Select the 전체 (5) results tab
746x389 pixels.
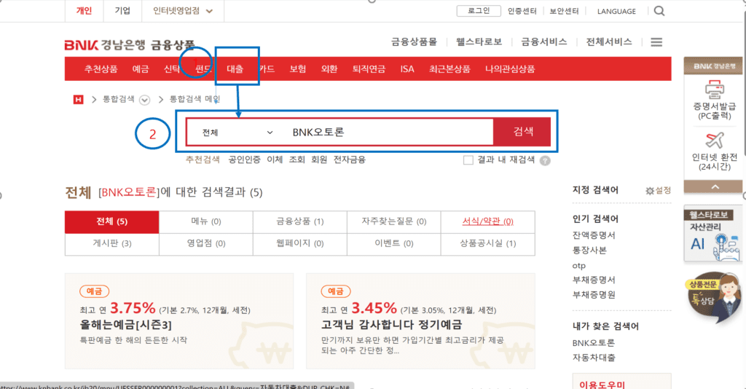111,221
